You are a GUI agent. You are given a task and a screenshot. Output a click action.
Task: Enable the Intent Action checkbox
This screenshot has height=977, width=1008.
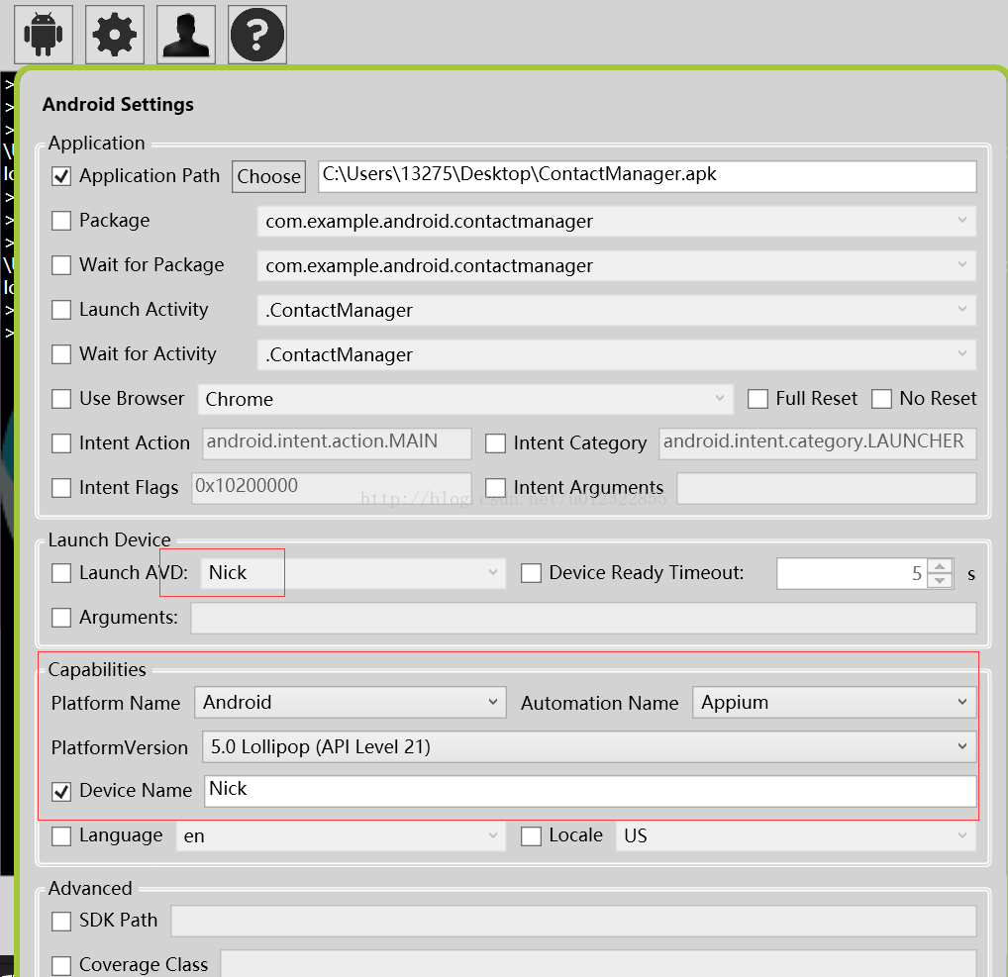click(61, 443)
